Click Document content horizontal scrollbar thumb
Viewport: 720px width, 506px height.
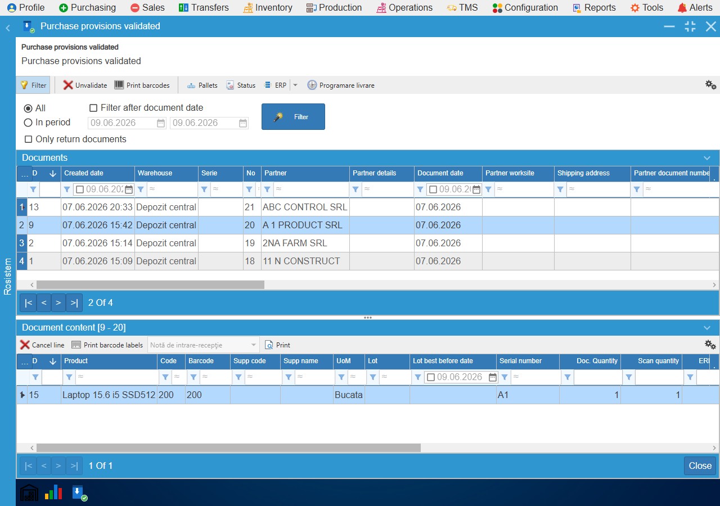point(228,448)
